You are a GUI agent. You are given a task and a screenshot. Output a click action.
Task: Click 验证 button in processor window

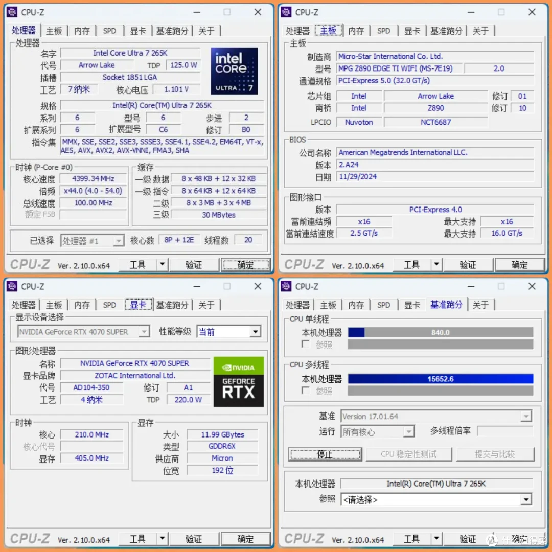coord(194,264)
